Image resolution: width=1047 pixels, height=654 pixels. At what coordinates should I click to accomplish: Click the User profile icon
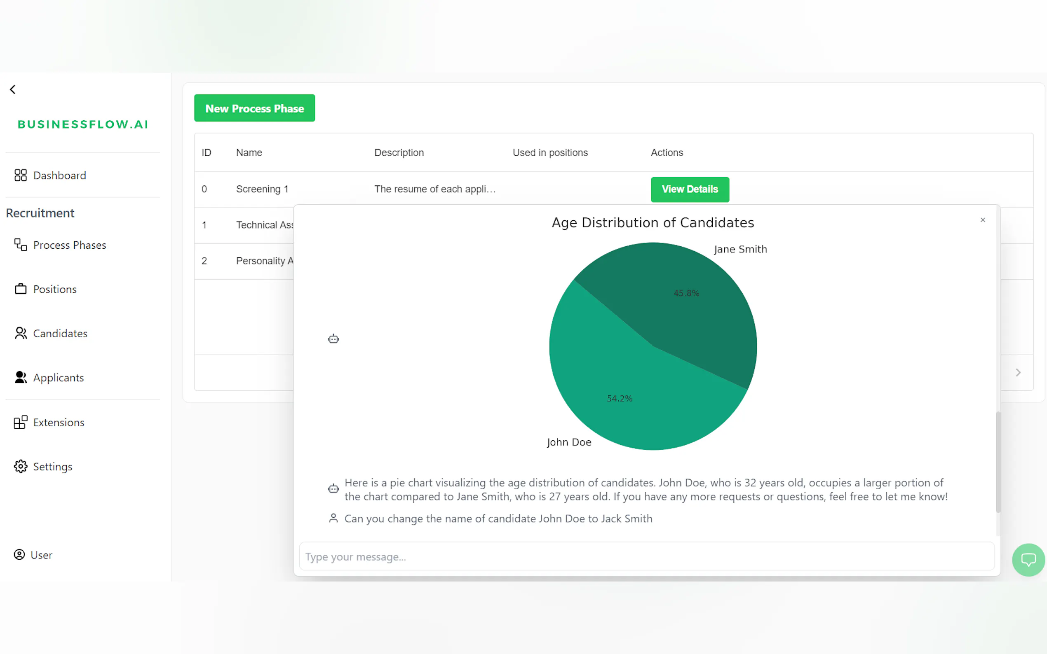point(19,554)
